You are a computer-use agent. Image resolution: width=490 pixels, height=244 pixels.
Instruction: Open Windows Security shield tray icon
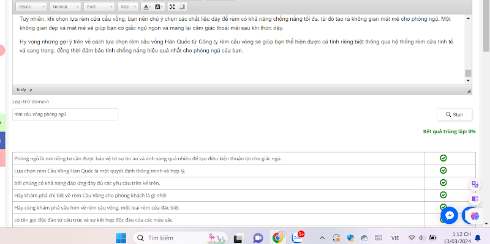350,238
